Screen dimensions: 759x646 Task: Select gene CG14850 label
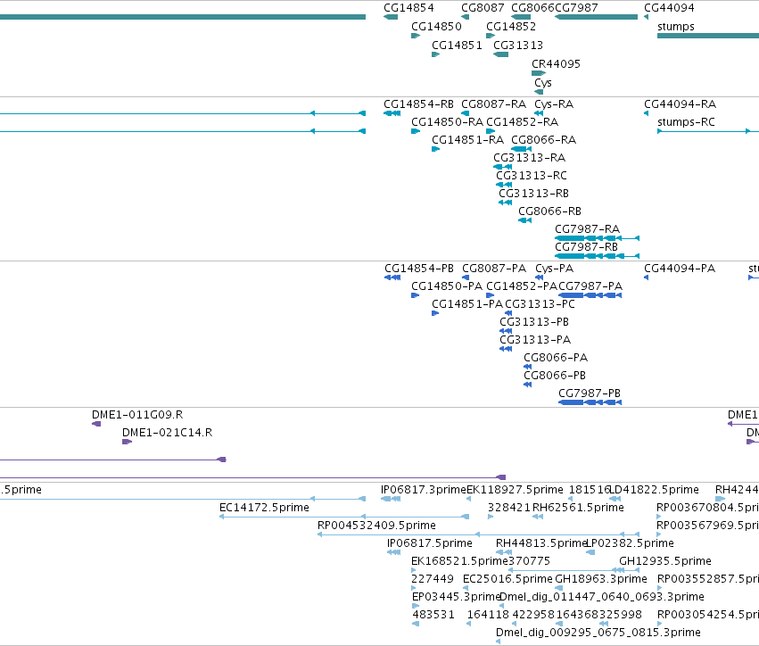(436, 27)
